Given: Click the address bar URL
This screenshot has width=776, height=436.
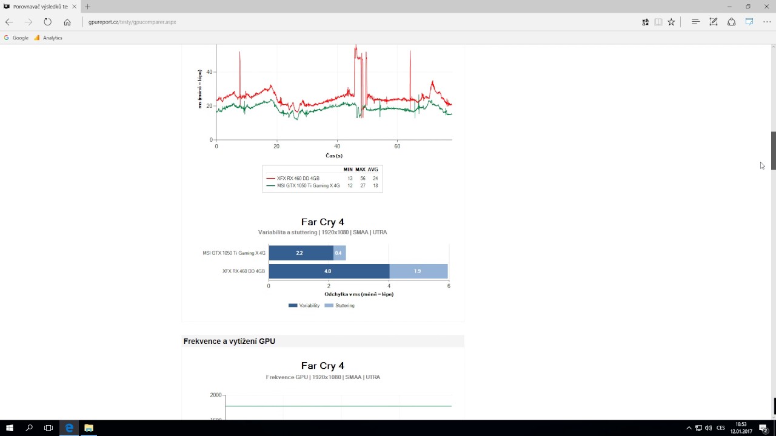Looking at the screenshot, I should (132, 22).
